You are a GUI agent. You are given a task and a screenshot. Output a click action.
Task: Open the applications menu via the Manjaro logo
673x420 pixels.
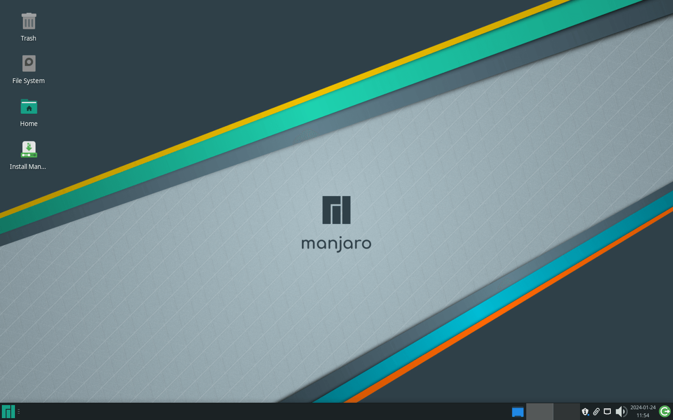(x=8, y=411)
